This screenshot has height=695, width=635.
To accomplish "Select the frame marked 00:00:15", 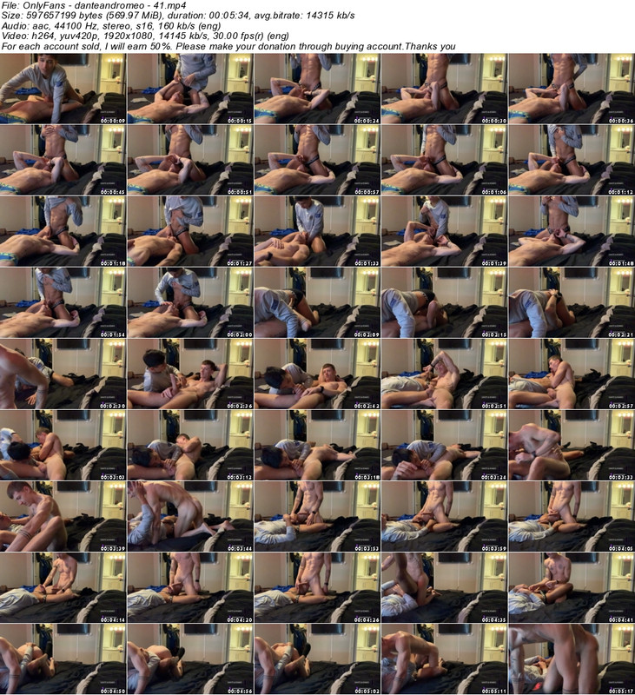I will point(190,88).
